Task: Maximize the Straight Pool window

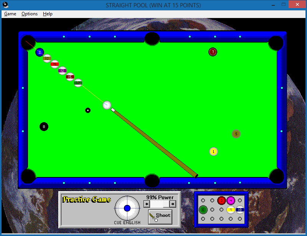Action: point(284,5)
